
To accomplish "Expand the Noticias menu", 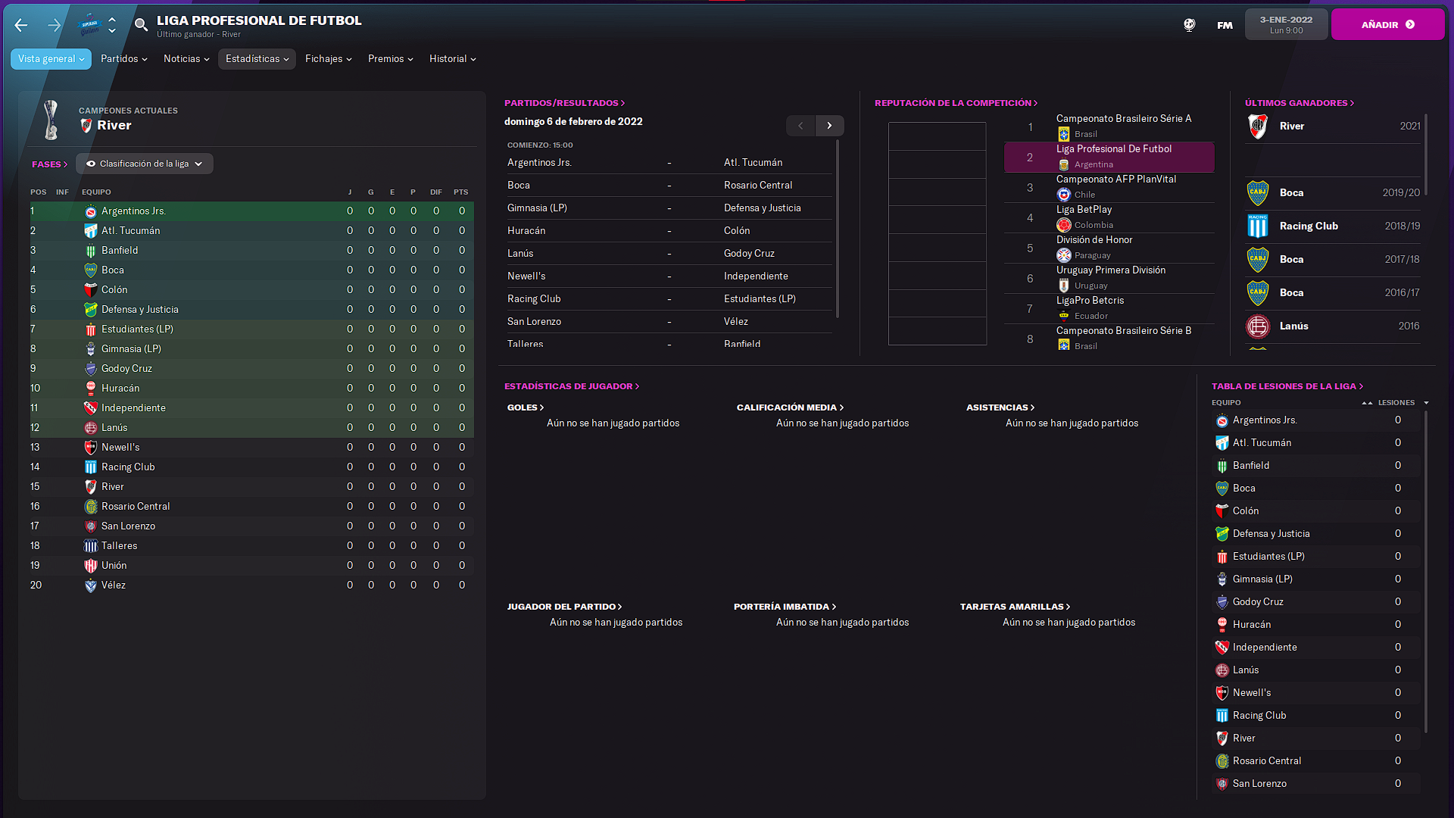I will (x=186, y=59).
